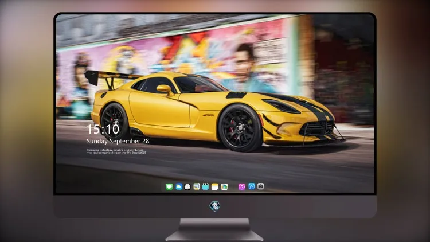430x242 pixels.
Task: Open the yellow Notes app icon
Action: (x=215, y=186)
